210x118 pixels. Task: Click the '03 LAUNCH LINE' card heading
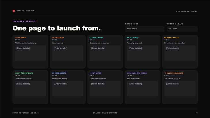point(96,38)
